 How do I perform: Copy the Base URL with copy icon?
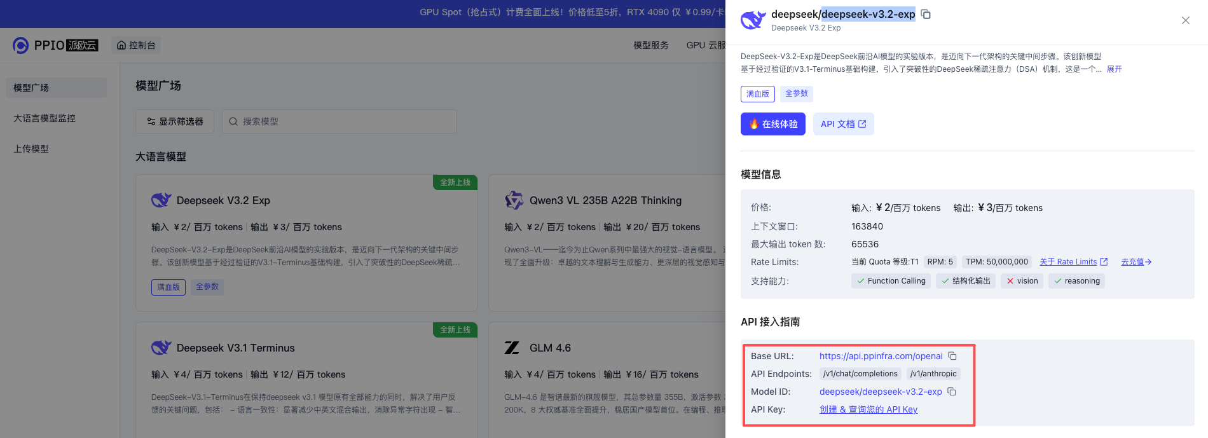[x=952, y=356]
